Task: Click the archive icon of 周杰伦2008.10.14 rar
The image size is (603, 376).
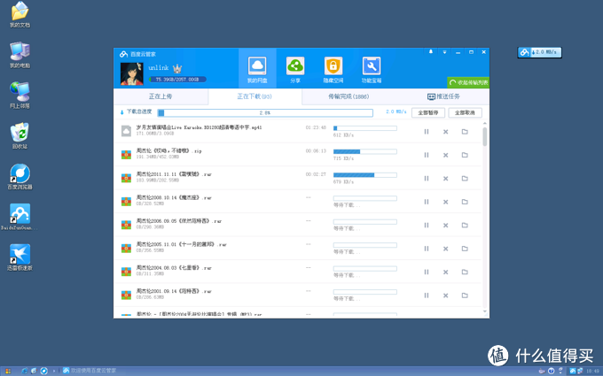Action: [126, 202]
